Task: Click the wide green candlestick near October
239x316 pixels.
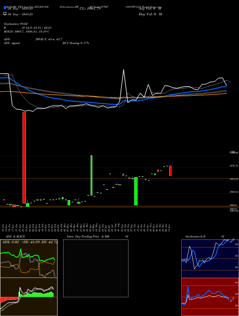Action: 136,191
